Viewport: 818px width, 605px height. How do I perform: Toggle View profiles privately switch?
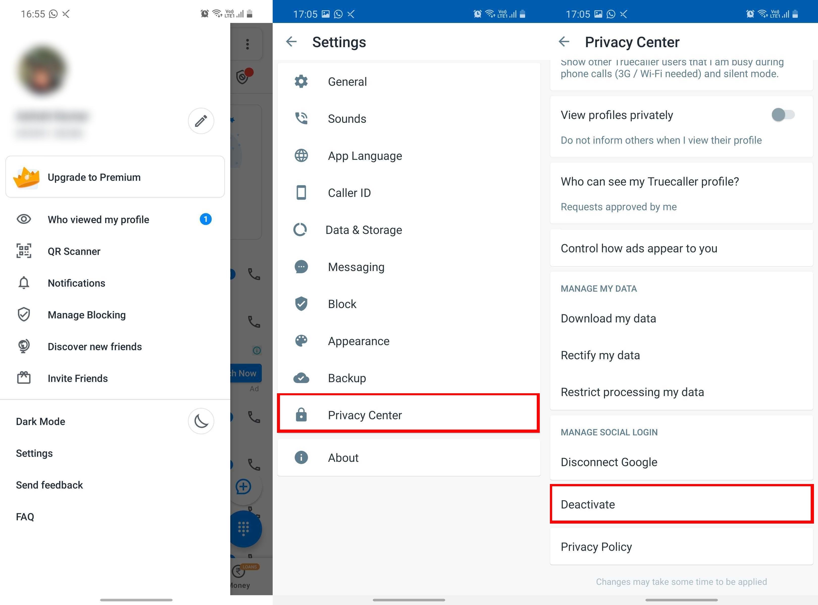[x=783, y=115]
